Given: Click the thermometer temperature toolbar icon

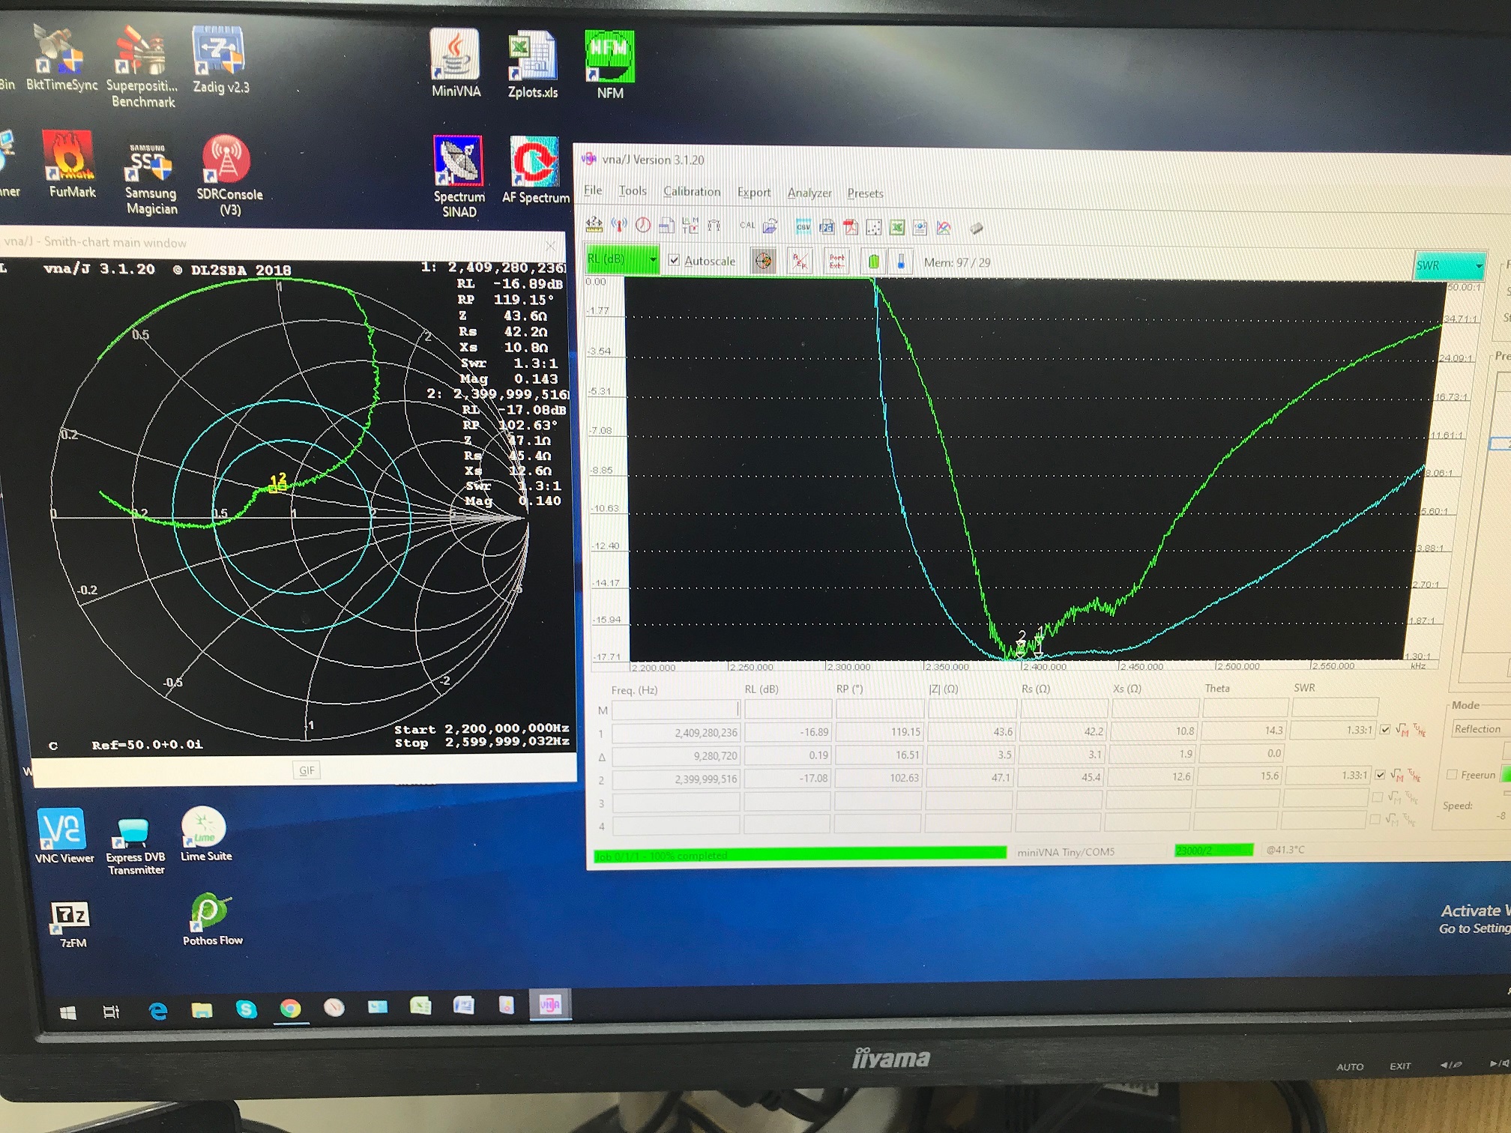Looking at the screenshot, I should pyautogui.click(x=901, y=262).
